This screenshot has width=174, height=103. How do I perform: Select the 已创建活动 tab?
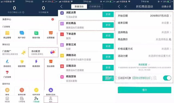coord(95,7)
